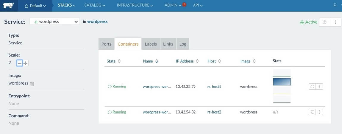Switch to the Labels tab
The height and width of the screenshot is (134, 342).
[151, 44]
